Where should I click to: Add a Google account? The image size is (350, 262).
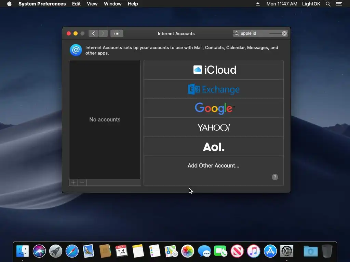(214, 108)
